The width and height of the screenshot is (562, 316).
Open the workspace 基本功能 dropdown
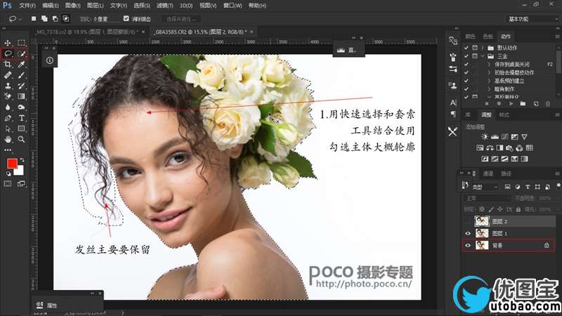coord(533,19)
